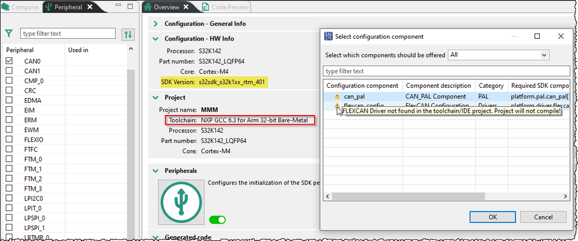This screenshot has width=578, height=241.
Task: Tick the EWM peripheral checkbox
Action: (9, 130)
